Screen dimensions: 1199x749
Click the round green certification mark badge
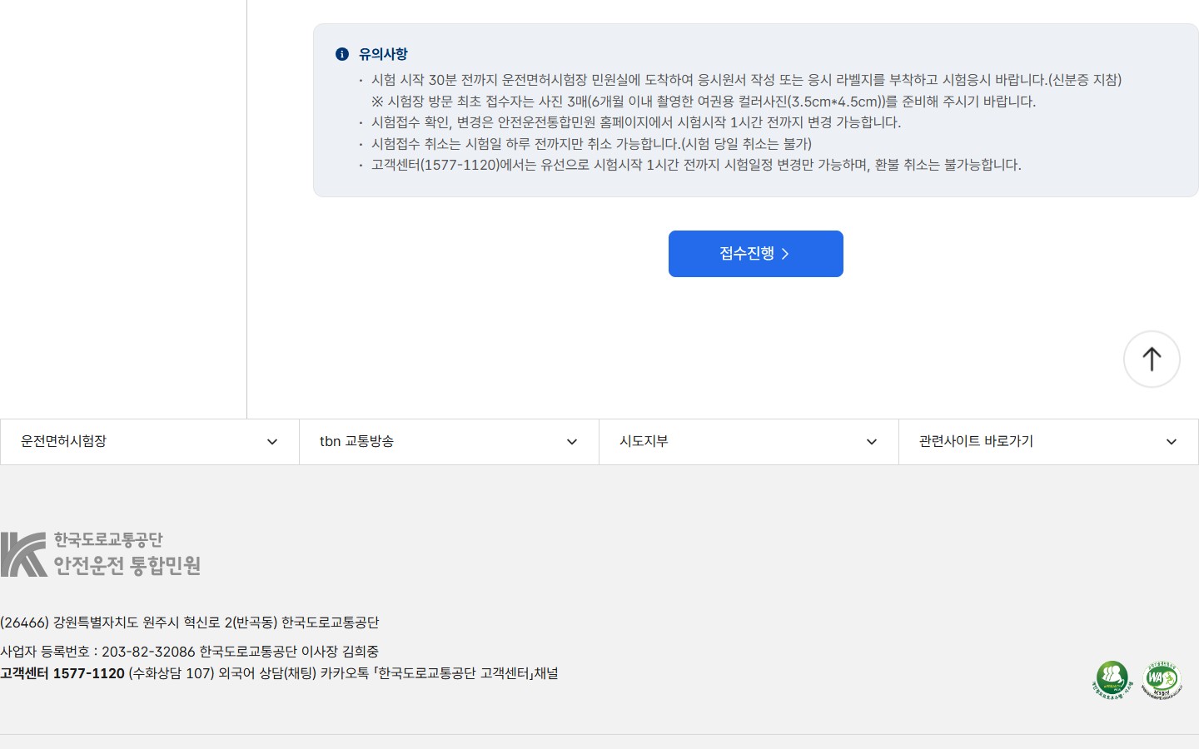point(1112,680)
